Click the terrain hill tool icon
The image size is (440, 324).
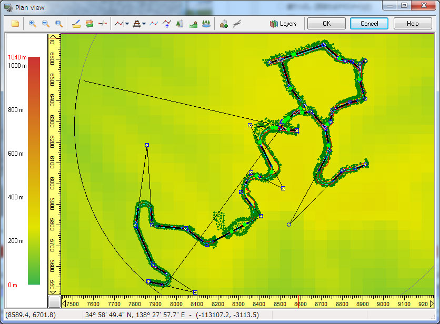(x=193, y=24)
